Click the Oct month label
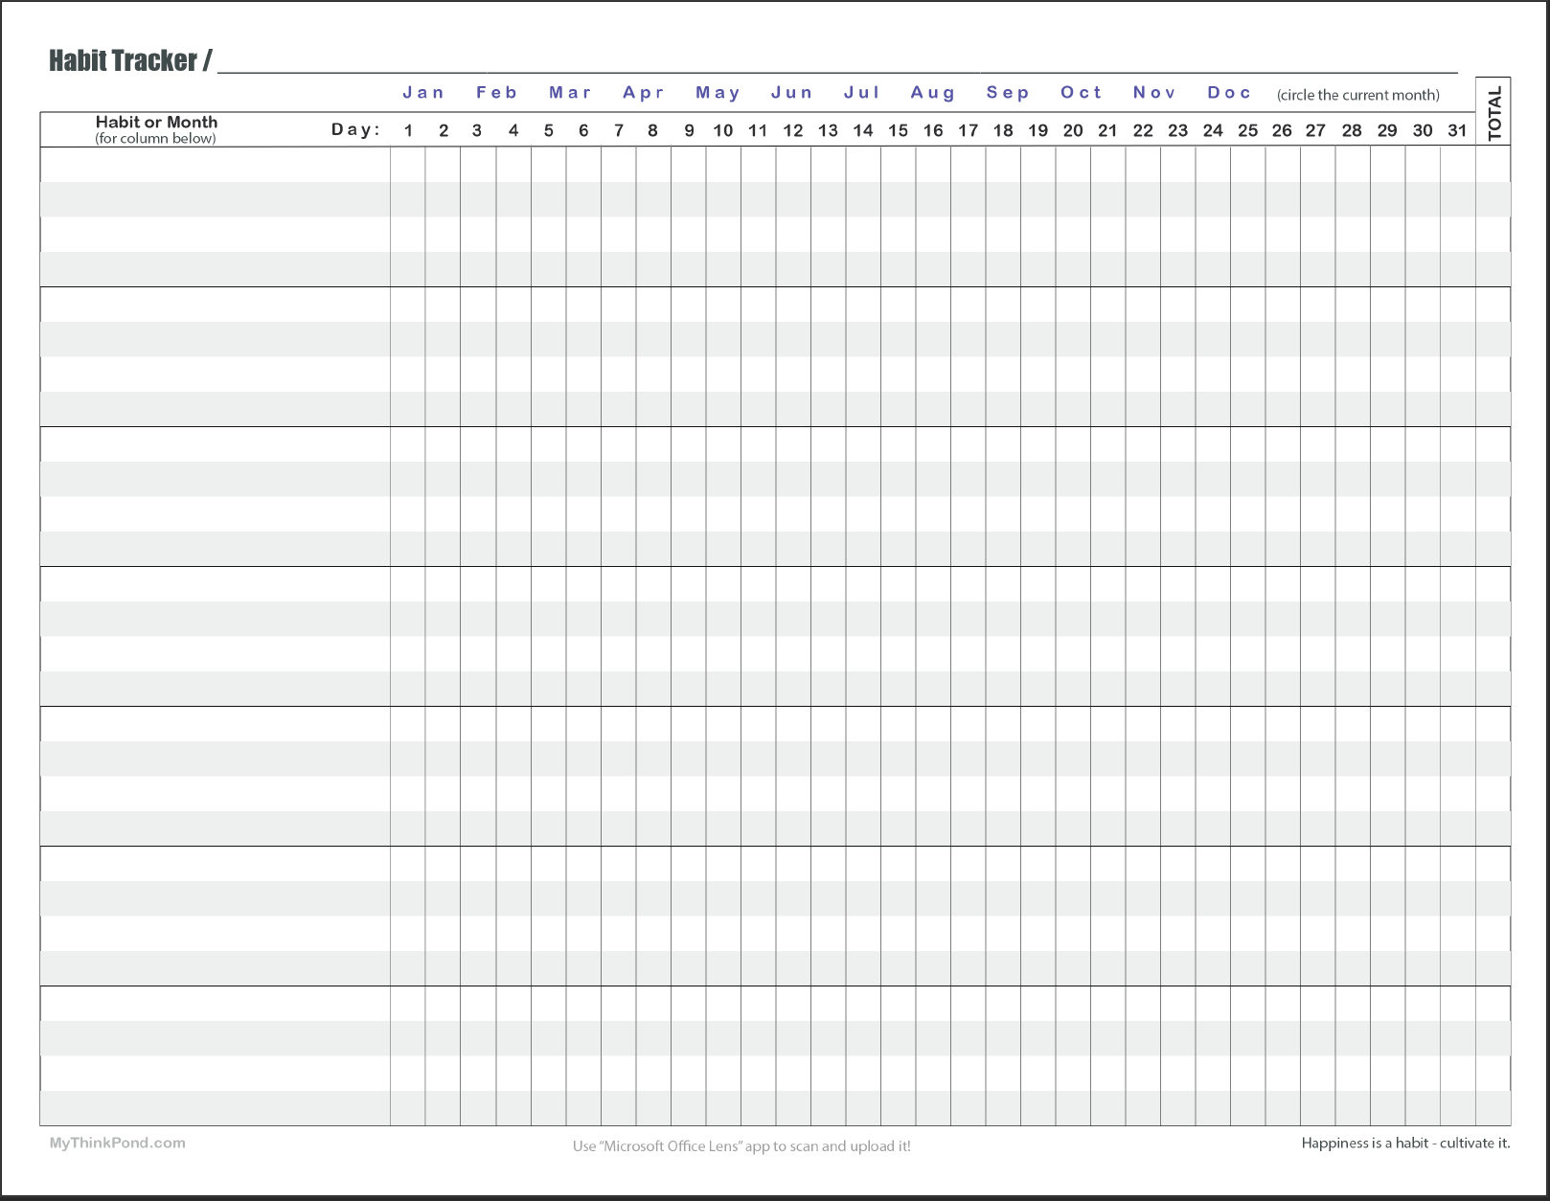Viewport: 1550px width, 1201px height. [x=1082, y=93]
